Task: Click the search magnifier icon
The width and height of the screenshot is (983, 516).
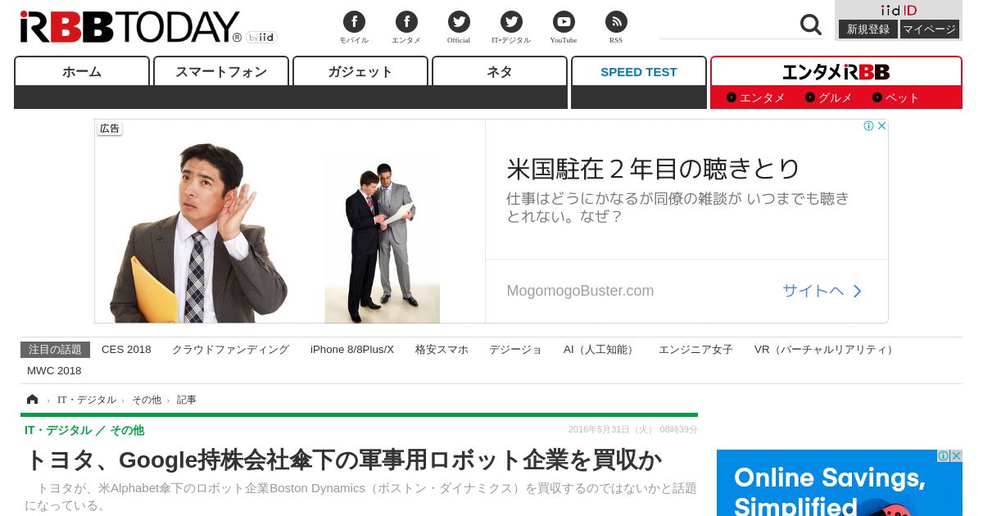Action: pos(811,25)
